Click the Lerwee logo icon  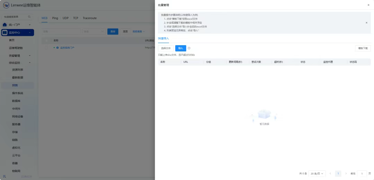(6, 5)
